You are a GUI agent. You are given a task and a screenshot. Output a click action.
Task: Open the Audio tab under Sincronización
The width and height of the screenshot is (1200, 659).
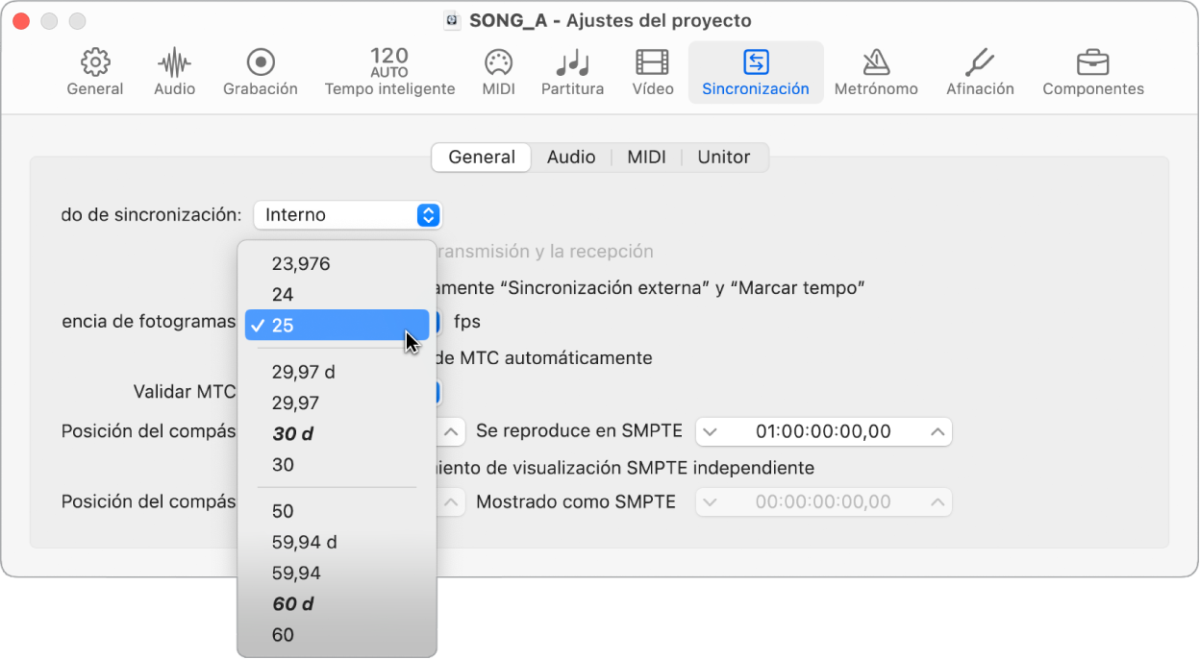click(x=571, y=157)
